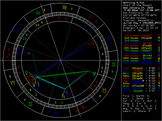Click the Sun symbol in the Sun data row
Screen dimensions: 162x121
tap(159, 68)
